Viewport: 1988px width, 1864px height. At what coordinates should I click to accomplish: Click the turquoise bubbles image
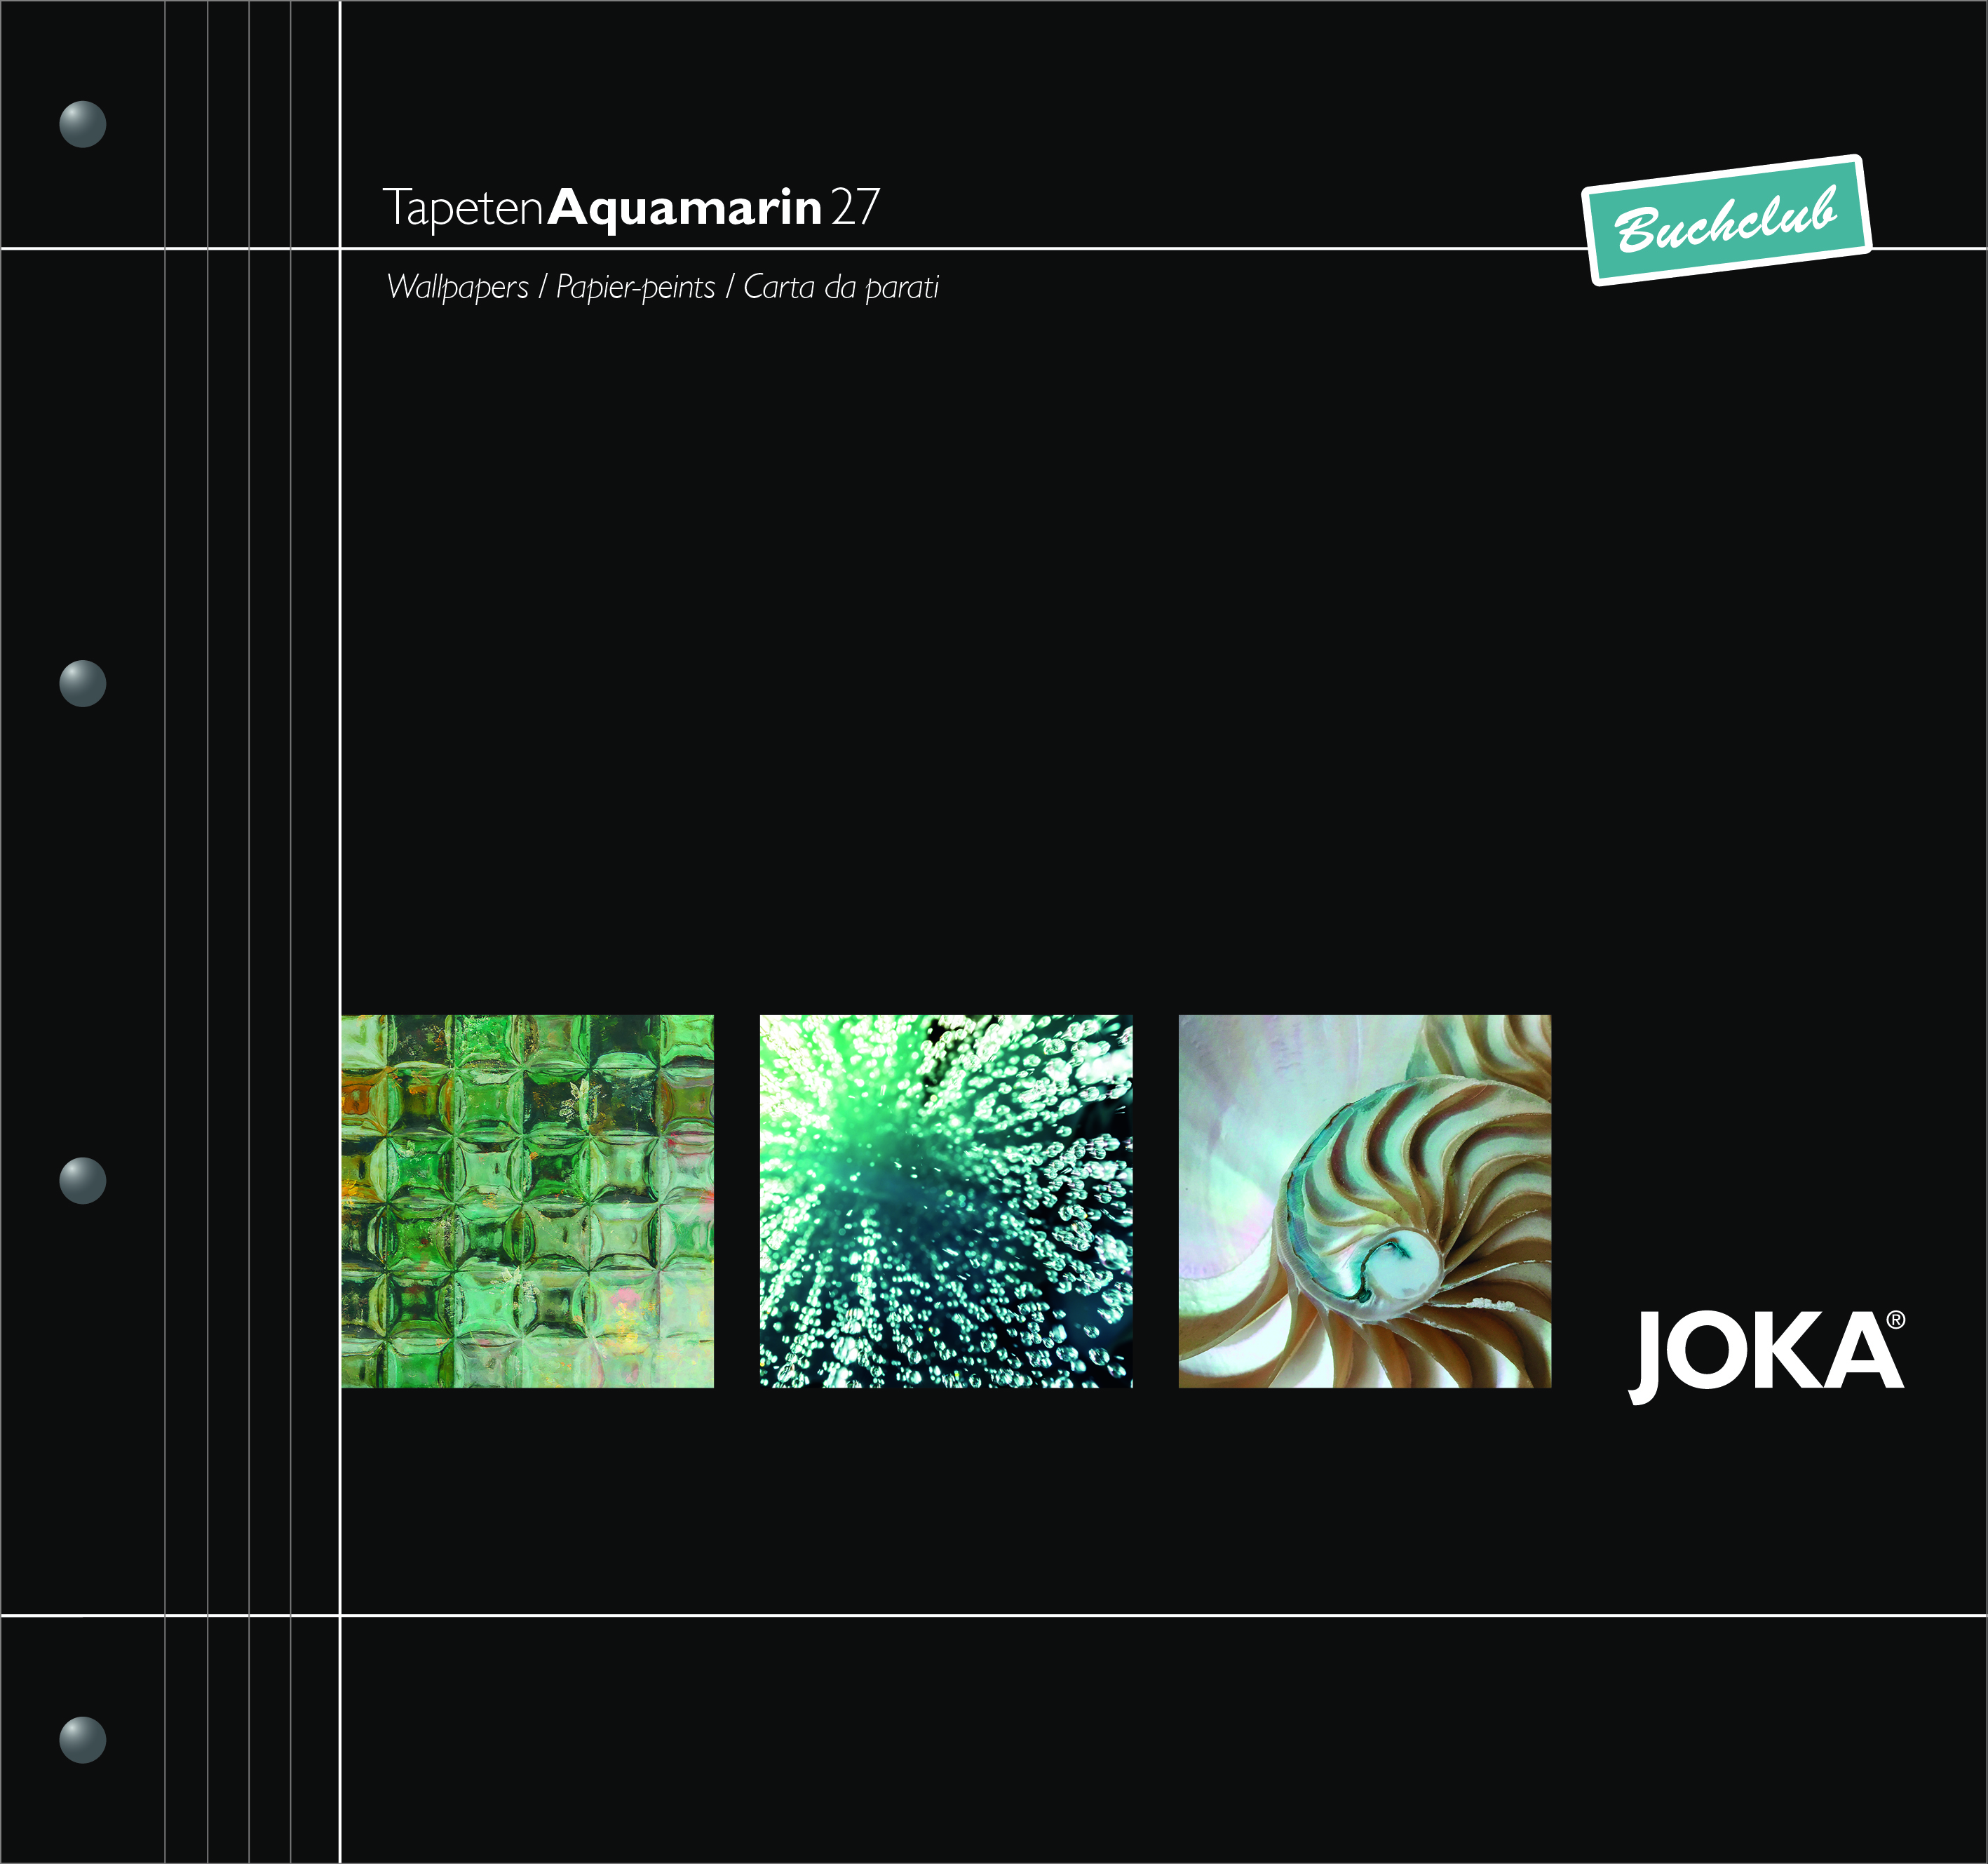pyautogui.click(x=946, y=1200)
